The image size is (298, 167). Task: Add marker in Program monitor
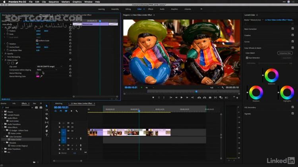tap(153, 97)
